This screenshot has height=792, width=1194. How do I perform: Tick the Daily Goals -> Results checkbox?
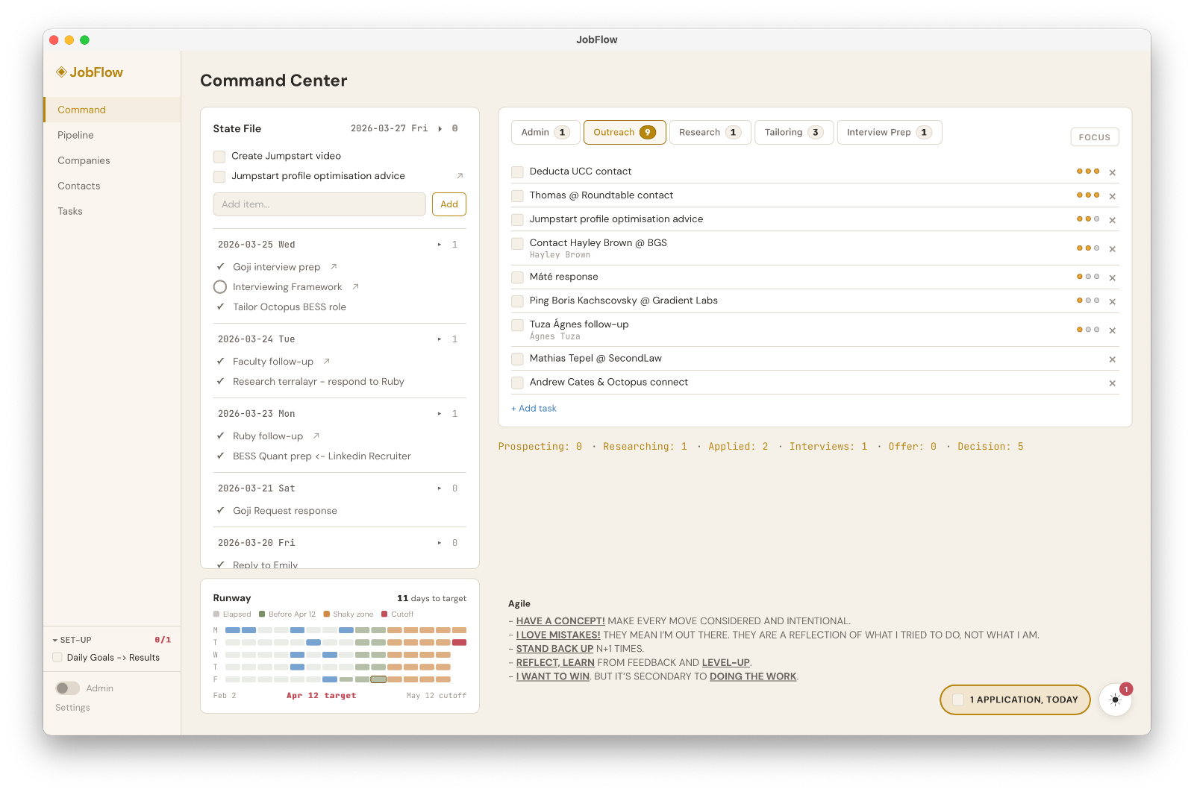pyautogui.click(x=57, y=658)
